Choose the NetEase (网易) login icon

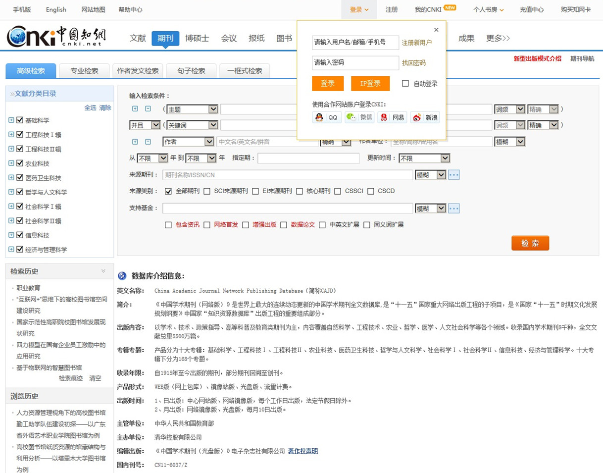pos(392,117)
